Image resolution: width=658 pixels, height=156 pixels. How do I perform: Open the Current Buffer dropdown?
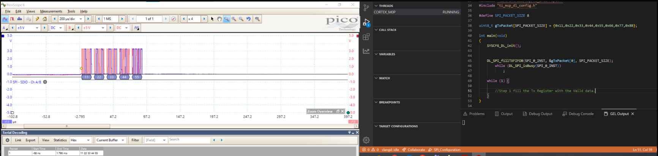coord(110,140)
